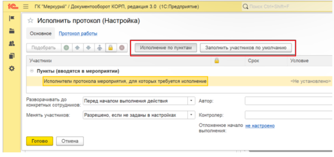Open the people section icon in sidebar
334x157 pixels.
click(12, 43)
